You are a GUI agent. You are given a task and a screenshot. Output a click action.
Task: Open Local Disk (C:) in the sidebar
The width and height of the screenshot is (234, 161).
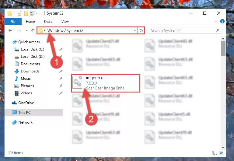tap(32, 49)
